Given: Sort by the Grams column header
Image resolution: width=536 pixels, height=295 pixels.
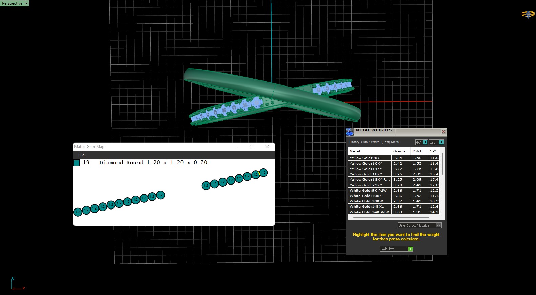Looking at the screenshot, I should pos(400,151).
